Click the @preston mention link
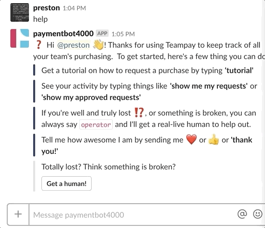The height and width of the screenshot is (228, 265). point(73,45)
